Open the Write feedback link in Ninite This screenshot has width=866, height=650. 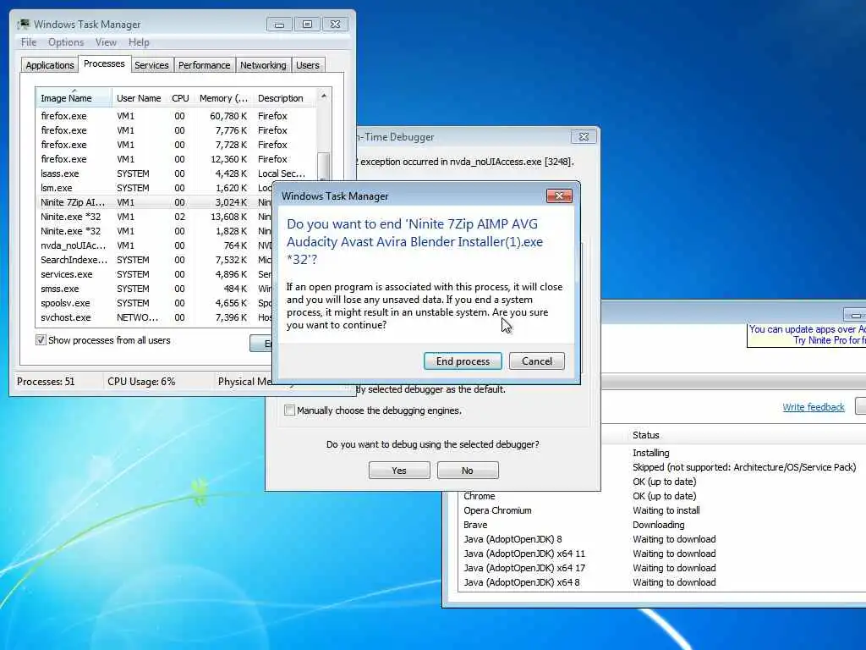[813, 407]
